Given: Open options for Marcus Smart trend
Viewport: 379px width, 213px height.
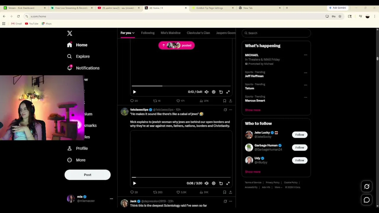Looking at the screenshot, I should (306, 97).
